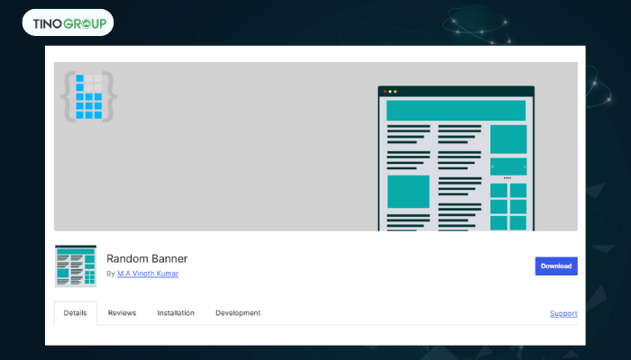Viewport: 631px width, 360px height.
Task: Switch to the Reviews tab
Action: pos(122,313)
